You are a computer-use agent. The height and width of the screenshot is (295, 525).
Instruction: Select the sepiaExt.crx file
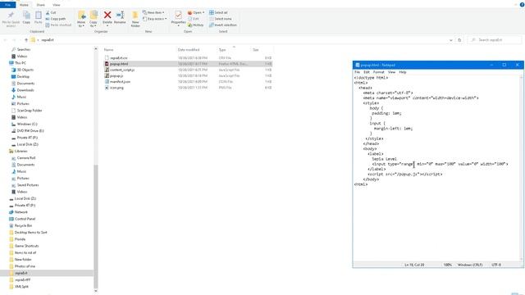pos(118,58)
